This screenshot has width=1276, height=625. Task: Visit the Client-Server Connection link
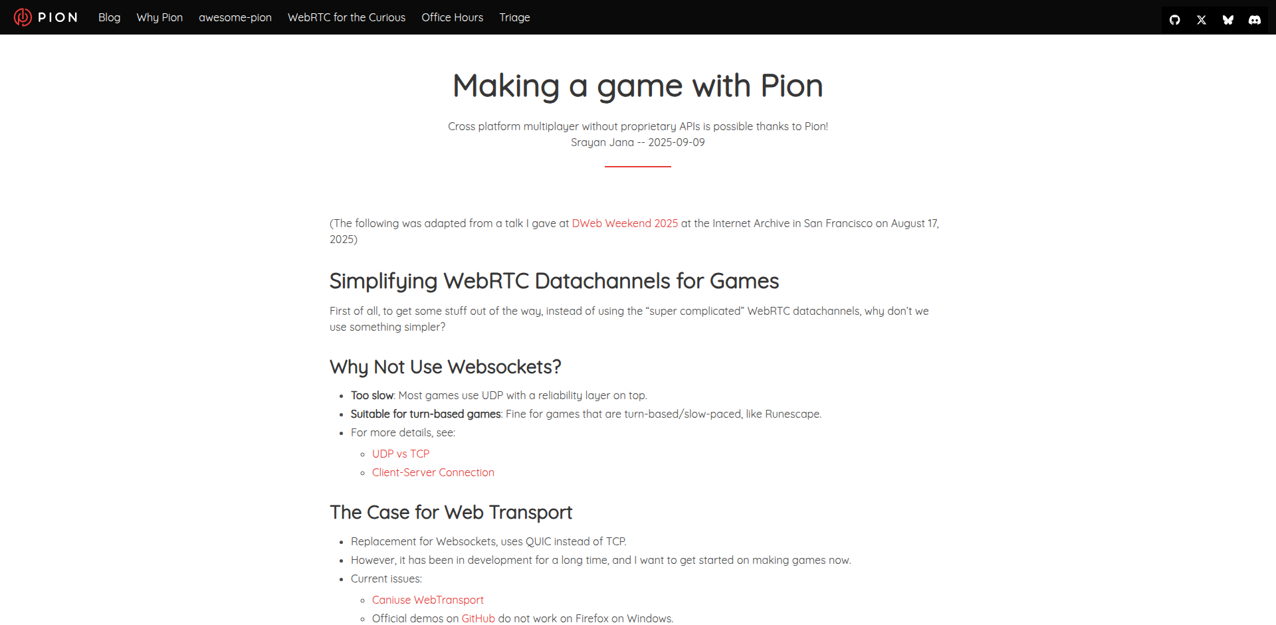(x=433, y=472)
